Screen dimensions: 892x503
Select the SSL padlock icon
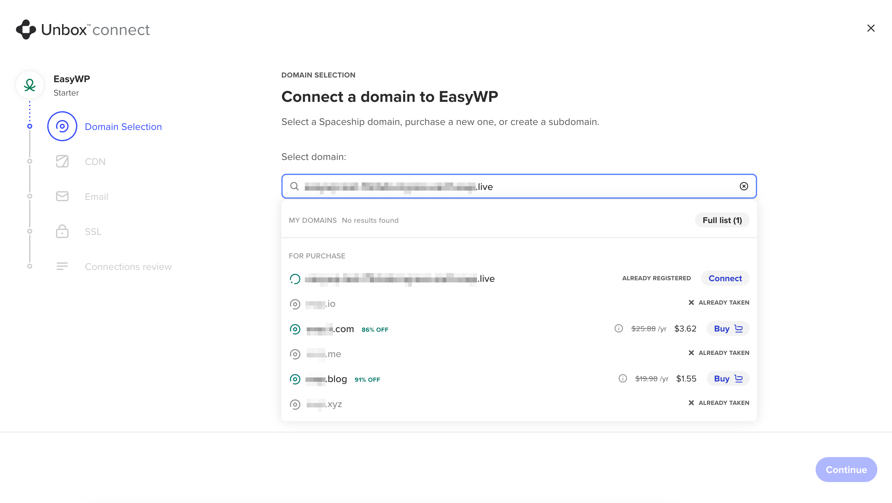coord(62,231)
